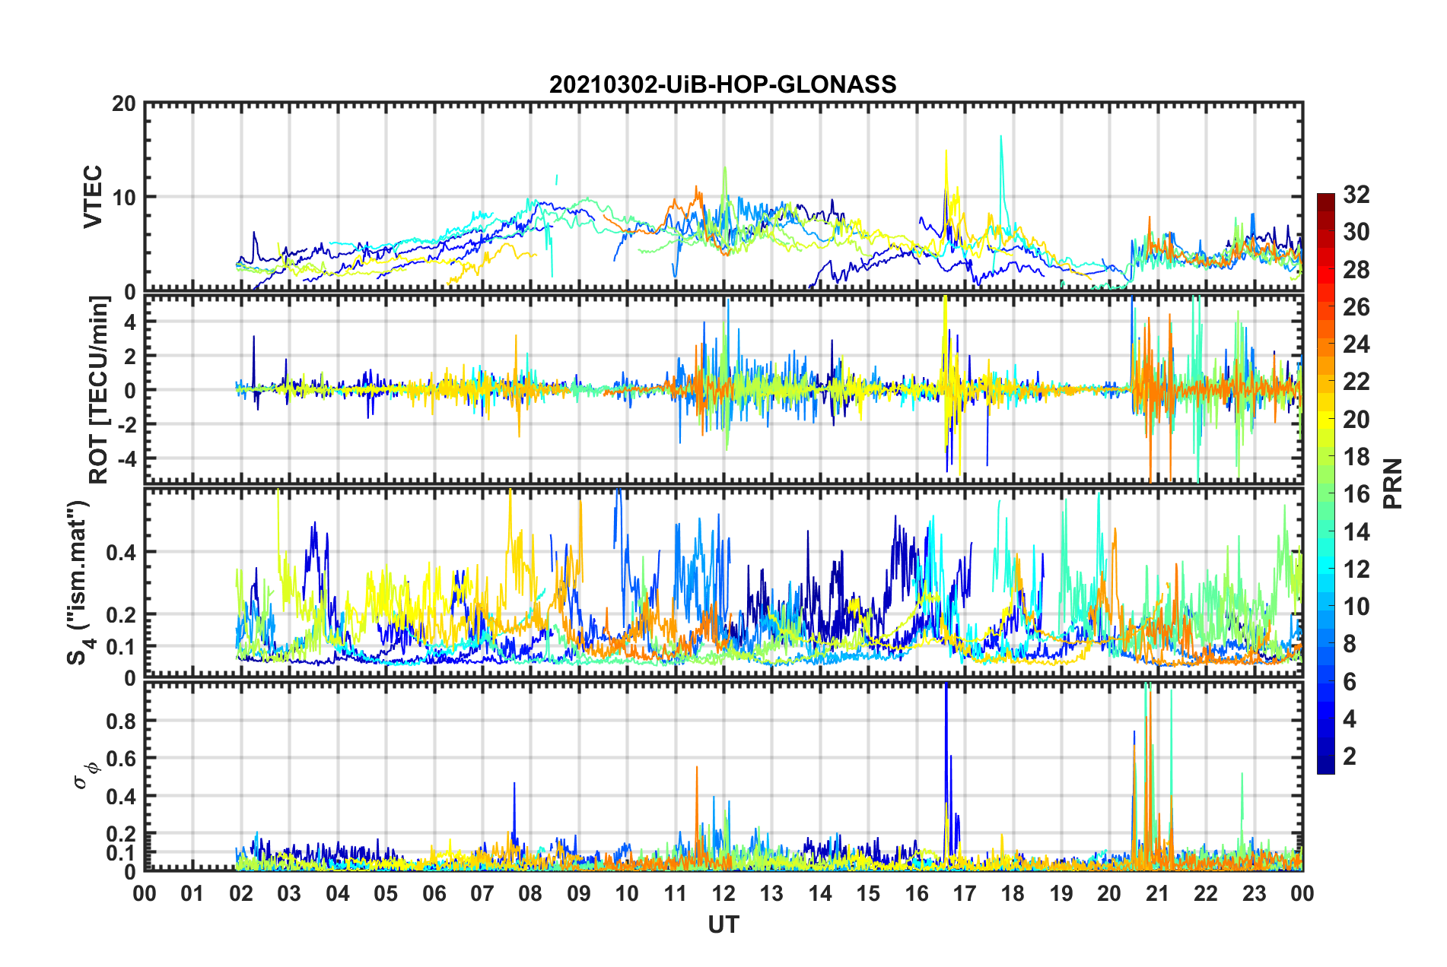Select the UT x-axis label
1447x967 pixels.
pos(723,924)
